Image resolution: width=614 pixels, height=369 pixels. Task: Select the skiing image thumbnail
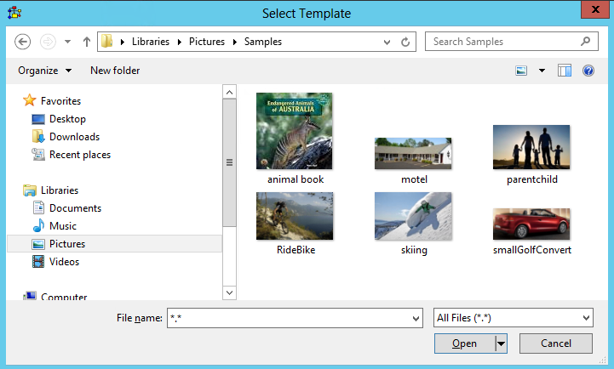click(x=413, y=216)
